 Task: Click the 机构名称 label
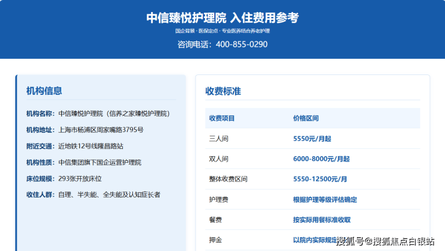(x=39, y=113)
